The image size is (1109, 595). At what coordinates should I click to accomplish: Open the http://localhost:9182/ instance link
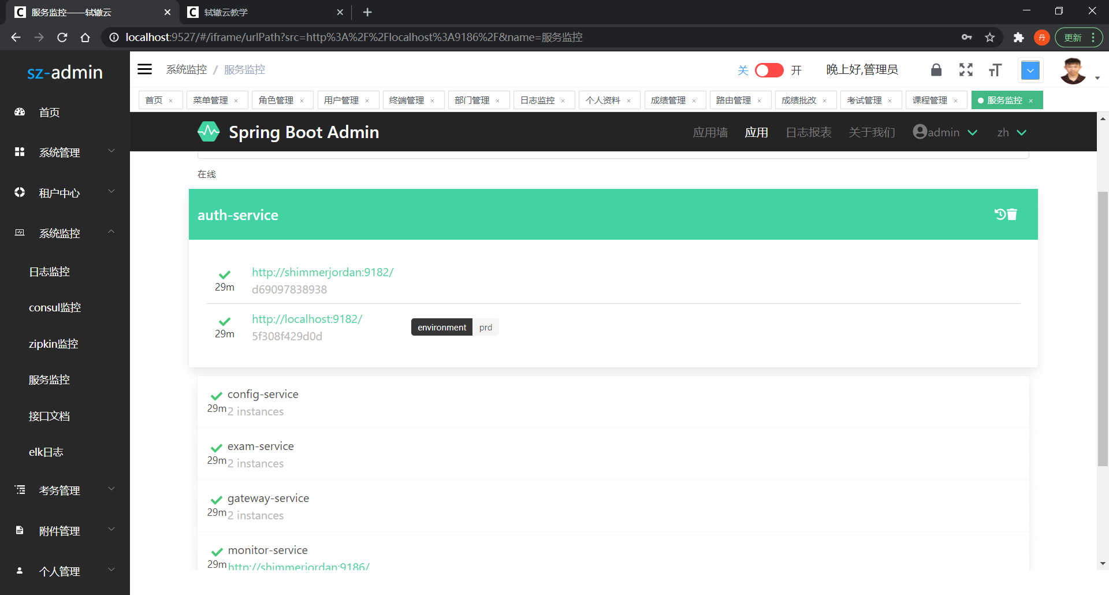coord(307,319)
